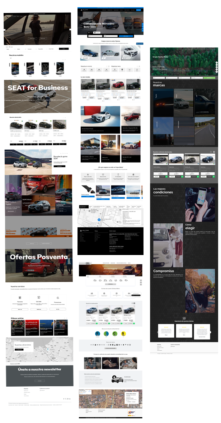This screenshot has height=423, width=221.
Task: Open the Volvo brand tile
Action: pos(184,103)
